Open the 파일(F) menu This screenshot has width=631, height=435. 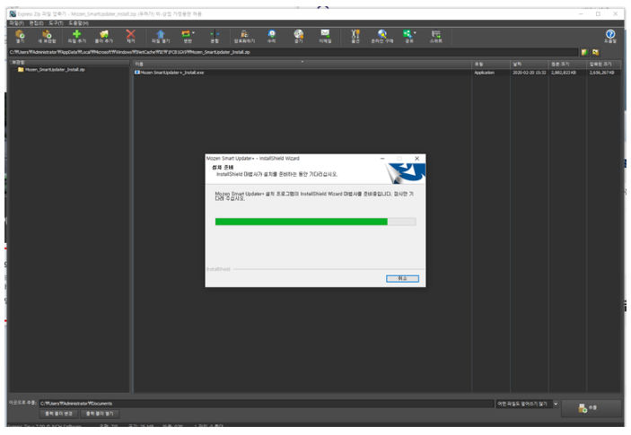point(16,23)
